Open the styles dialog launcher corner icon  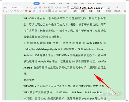tap(112, 13)
